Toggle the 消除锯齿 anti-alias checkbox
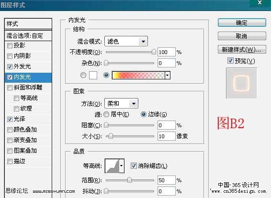Viewport: 271px width, 198px height. [134, 166]
